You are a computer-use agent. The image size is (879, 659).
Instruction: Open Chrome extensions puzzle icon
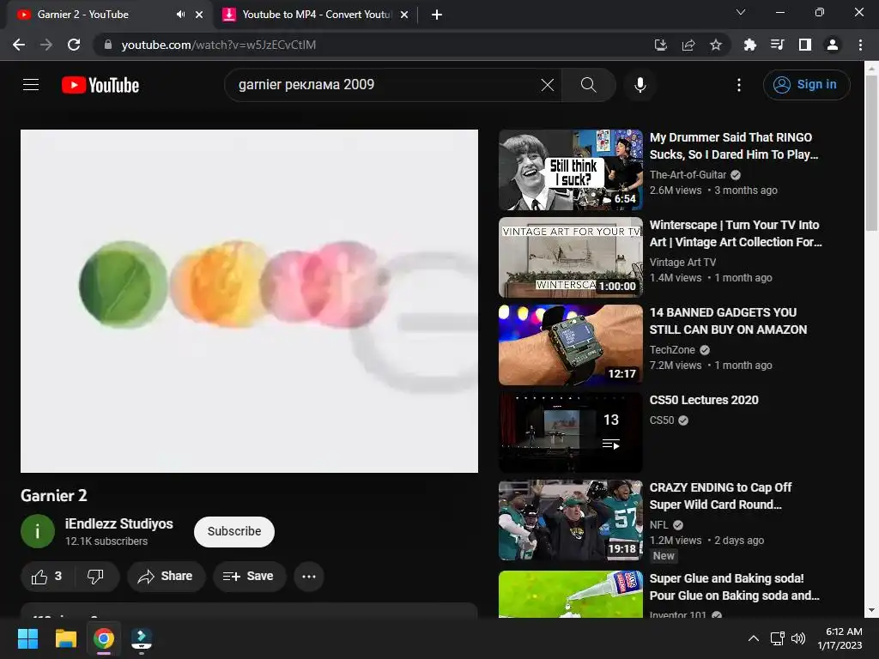pos(749,45)
